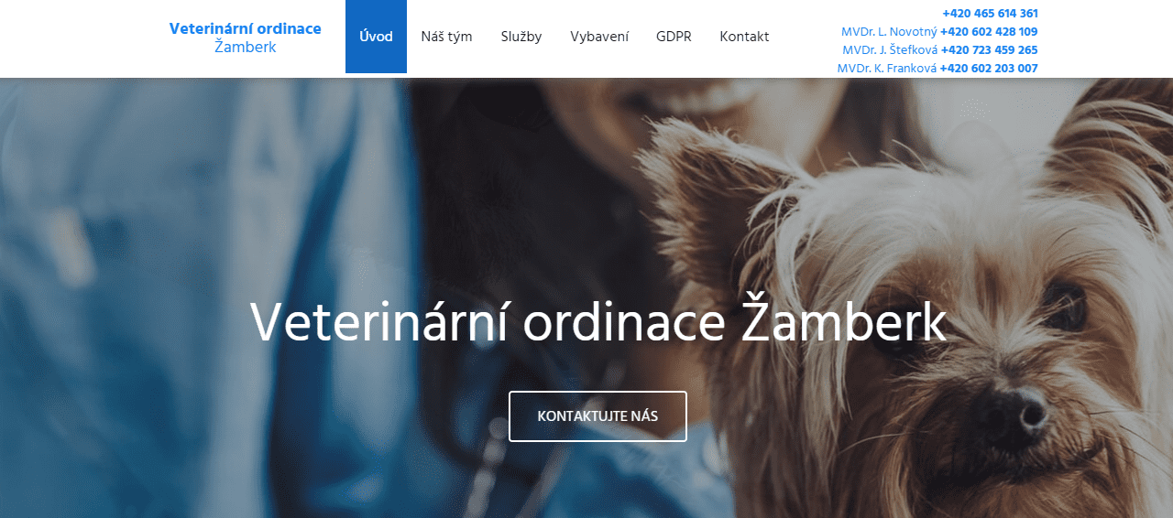
Task: Click the Veterinární ordinace logo text
Action: click(x=245, y=29)
